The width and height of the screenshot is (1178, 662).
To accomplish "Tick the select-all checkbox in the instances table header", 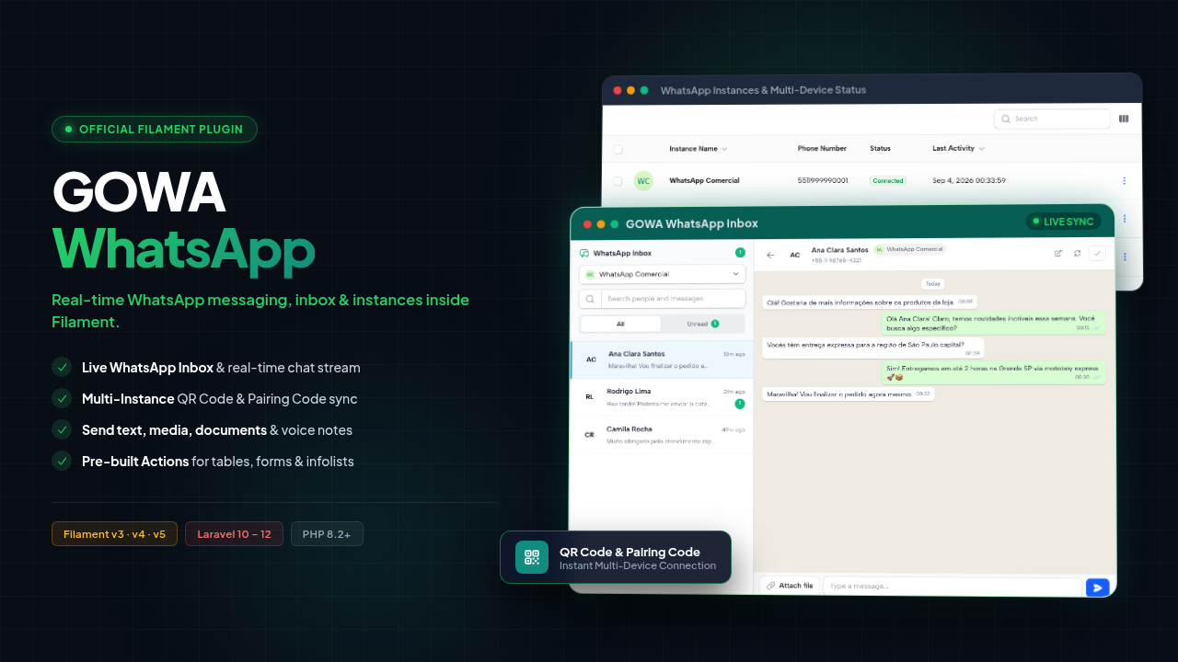I will pyautogui.click(x=618, y=149).
